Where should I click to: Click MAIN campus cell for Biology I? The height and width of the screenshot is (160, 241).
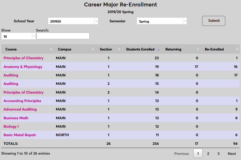61,126
